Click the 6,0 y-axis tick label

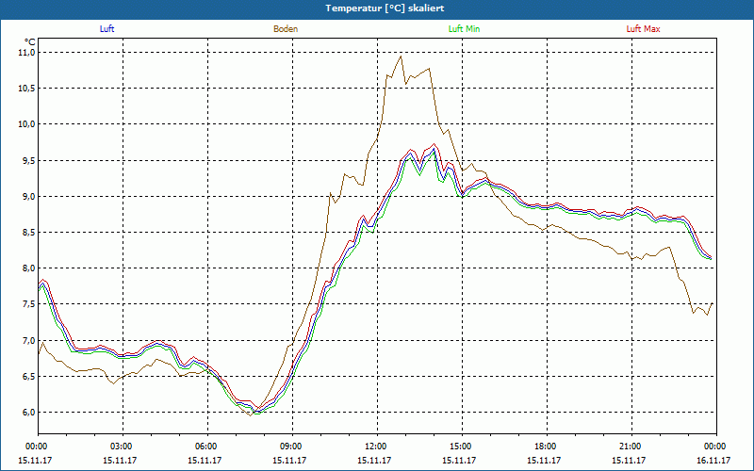click(27, 413)
